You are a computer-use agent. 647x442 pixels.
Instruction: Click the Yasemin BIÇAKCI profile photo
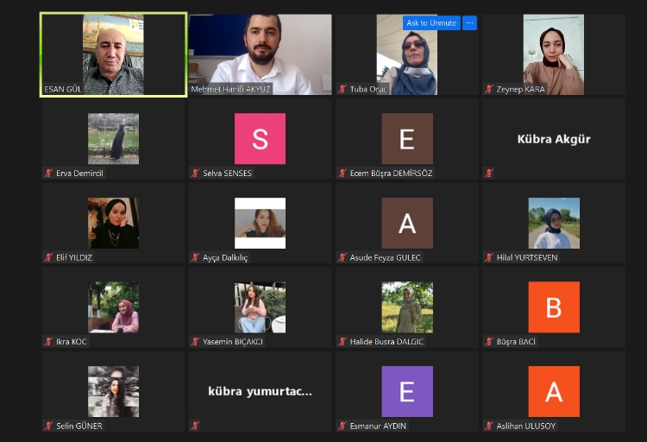point(260,307)
